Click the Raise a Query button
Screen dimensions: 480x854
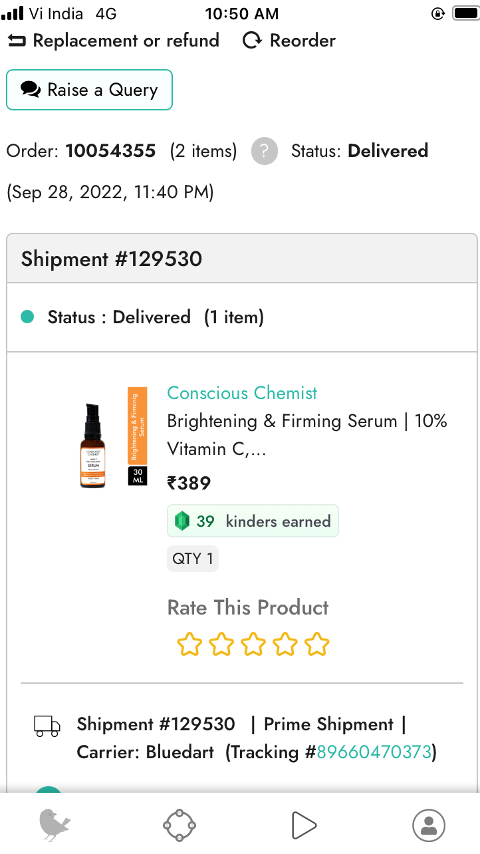(x=90, y=90)
